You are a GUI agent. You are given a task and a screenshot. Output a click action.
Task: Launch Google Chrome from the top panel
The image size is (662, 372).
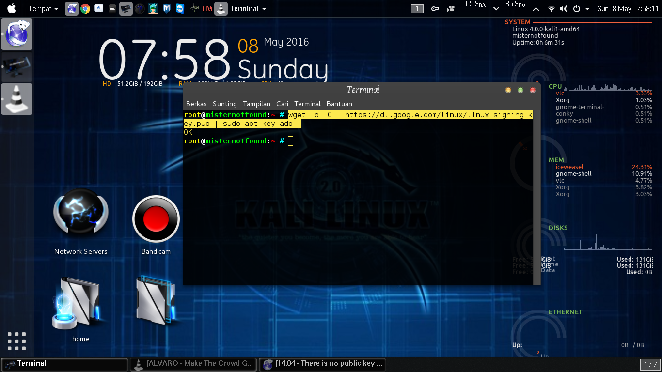click(85, 8)
